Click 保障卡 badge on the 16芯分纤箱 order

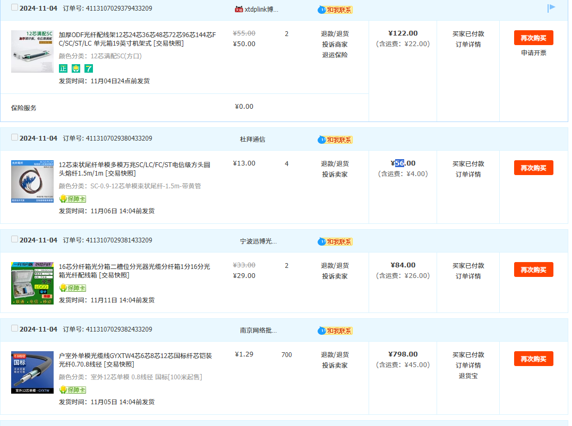[72, 288]
